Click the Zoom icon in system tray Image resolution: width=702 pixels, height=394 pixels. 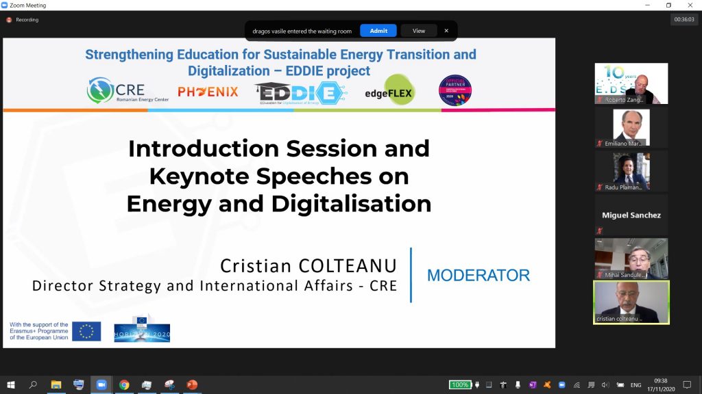click(562, 384)
